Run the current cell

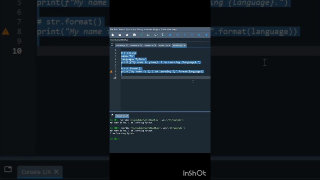click(x=149, y=35)
